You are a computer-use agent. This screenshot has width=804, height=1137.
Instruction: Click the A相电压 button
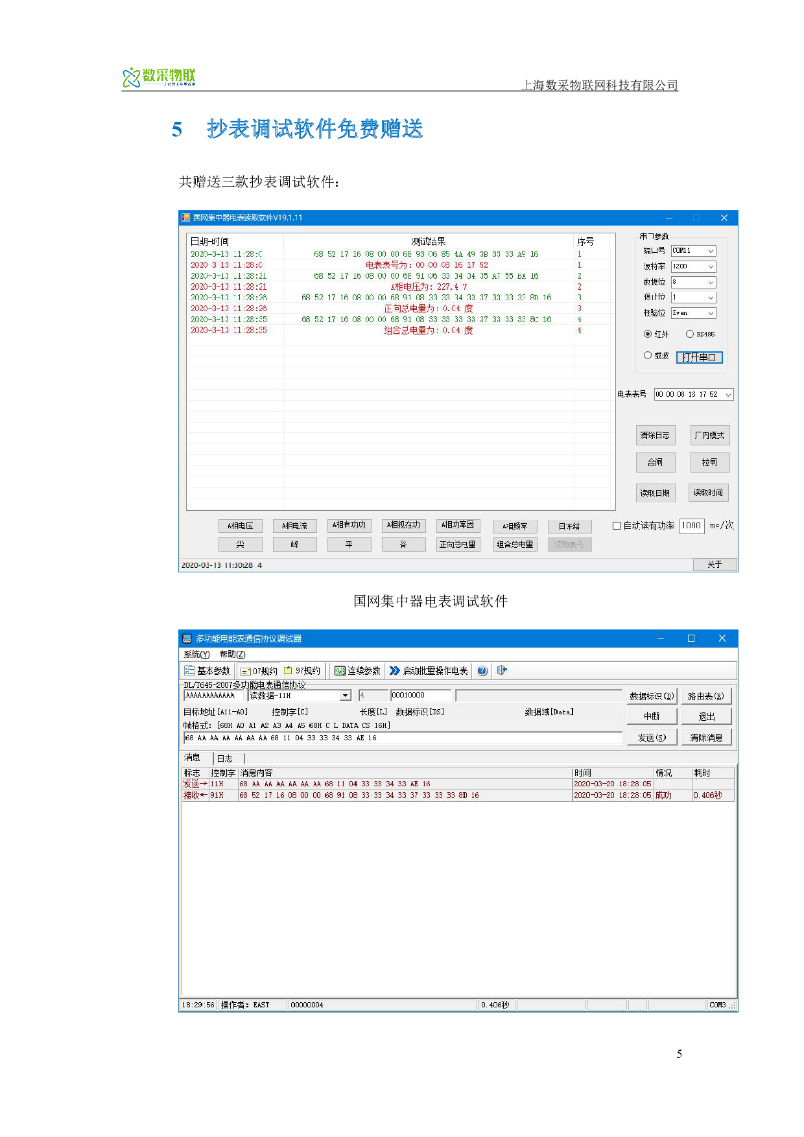[240, 526]
